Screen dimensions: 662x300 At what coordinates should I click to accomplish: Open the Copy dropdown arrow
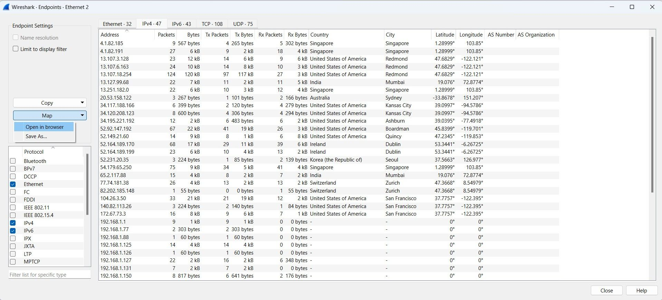[82, 103]
